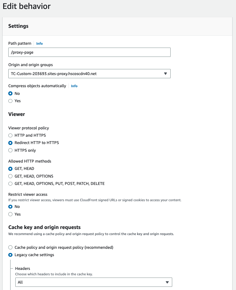Open the Path pattern Info link
Image resolution: width=236 pixels, height=290 pixels.
[39, 43]
